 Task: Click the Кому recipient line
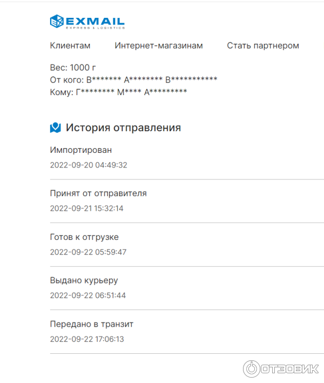tap(118, 92)
